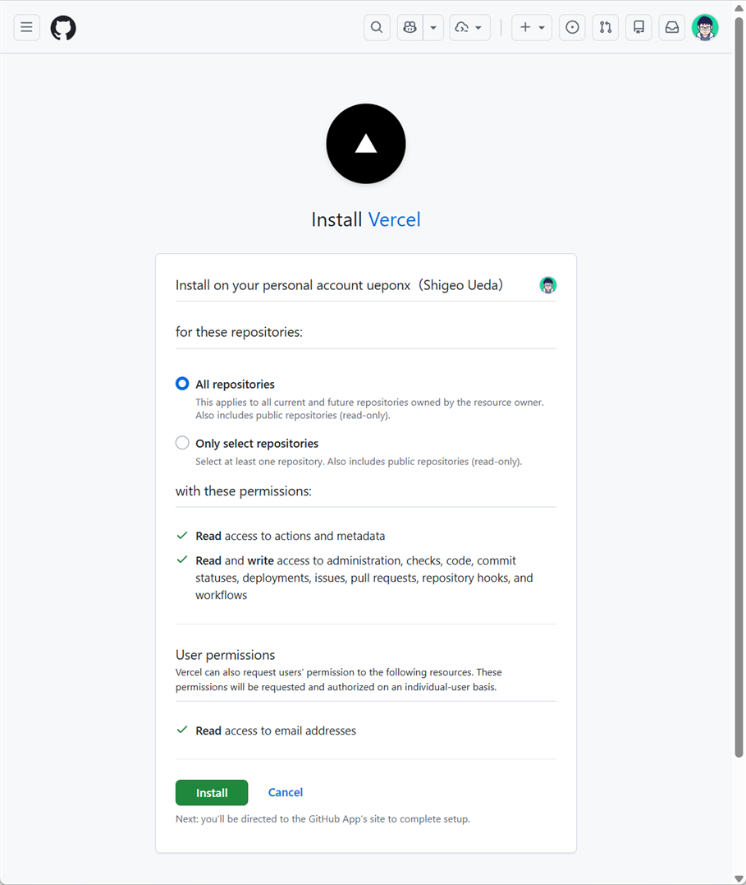Click the green Install button
The image size is (746, 885).
pyautogui.click(x=212, y=792)
